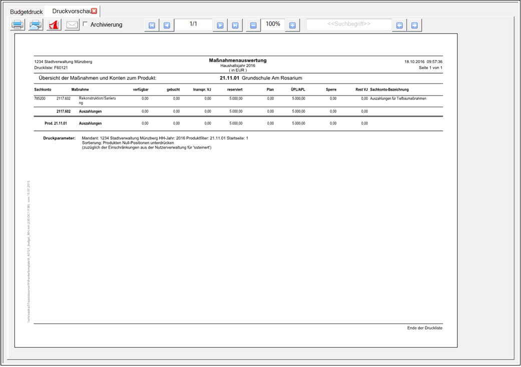Switch to the Budgetdruck tab
This screenshot has width=521, height=367.
27,11
